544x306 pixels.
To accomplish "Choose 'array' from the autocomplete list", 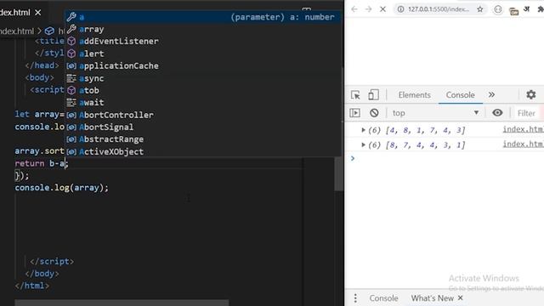I will tap(203, 29).
